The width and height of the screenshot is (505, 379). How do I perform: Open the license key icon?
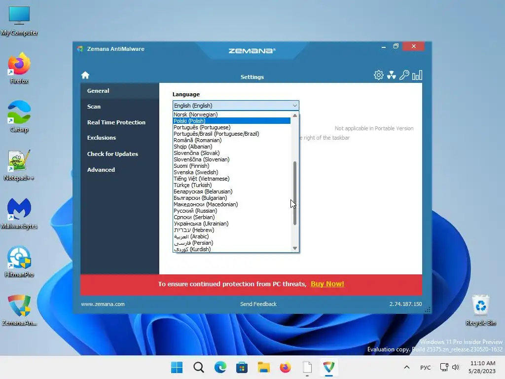pyautogui.click(x=404, y=75)
